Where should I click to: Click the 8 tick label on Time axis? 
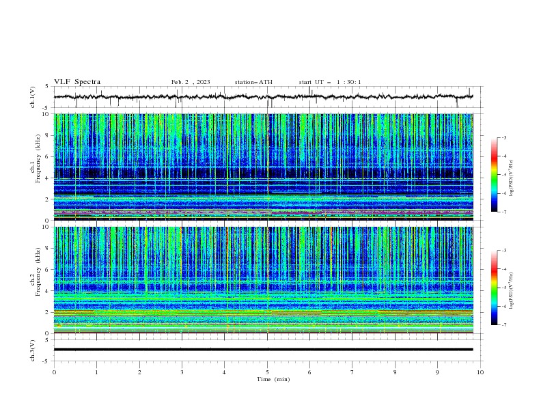pos(395,372)
